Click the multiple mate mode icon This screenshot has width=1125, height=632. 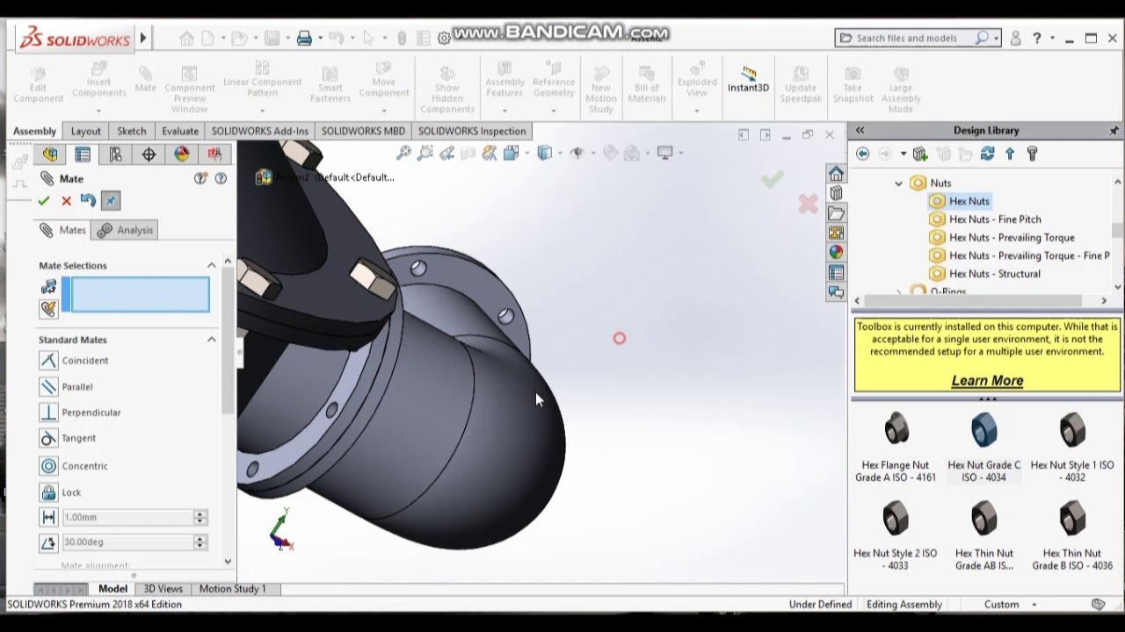[48, 308]
